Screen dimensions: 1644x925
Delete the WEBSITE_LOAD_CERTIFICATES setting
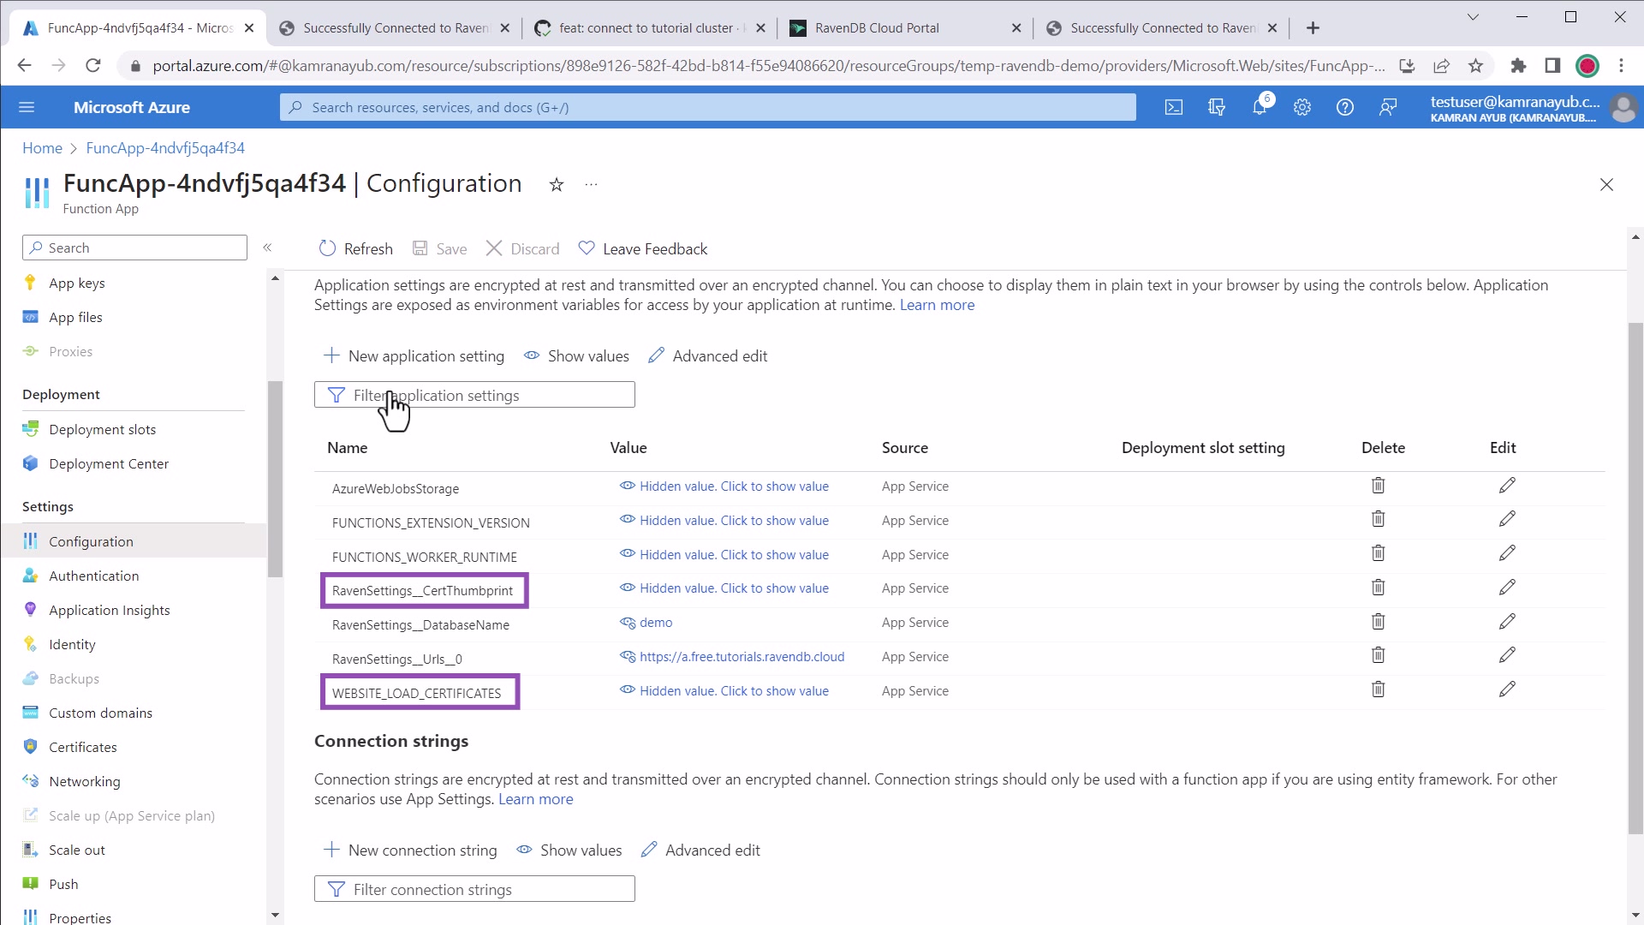[1378, 689]
